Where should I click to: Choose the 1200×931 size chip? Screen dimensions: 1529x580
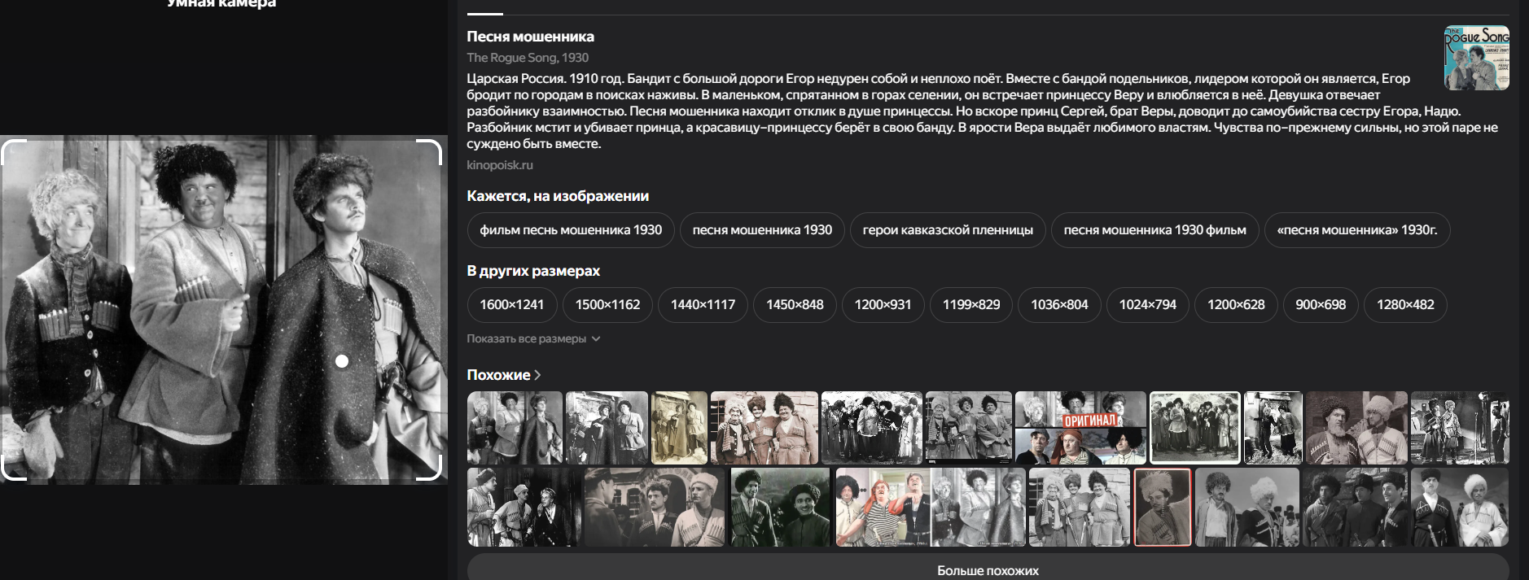coord(883,305)
